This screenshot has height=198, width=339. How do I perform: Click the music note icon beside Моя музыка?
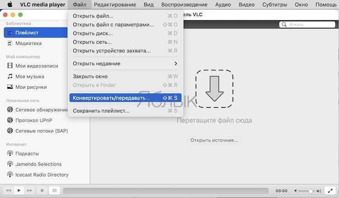click(10, 76)
